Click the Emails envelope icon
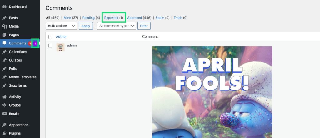This screenshot has height=138, width=320. pos(4,114)
